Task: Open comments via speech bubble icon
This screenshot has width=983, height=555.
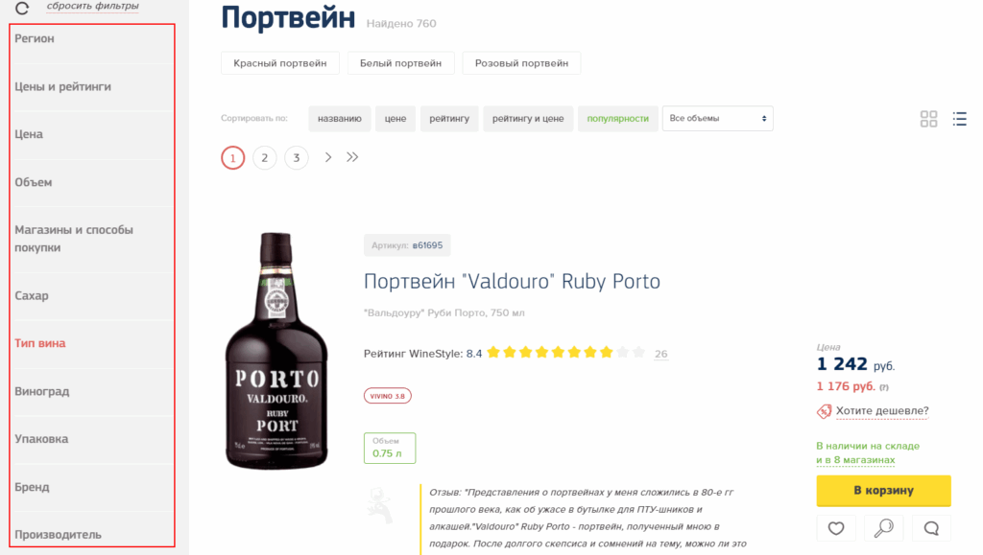Action: click(x=931, y=528)
